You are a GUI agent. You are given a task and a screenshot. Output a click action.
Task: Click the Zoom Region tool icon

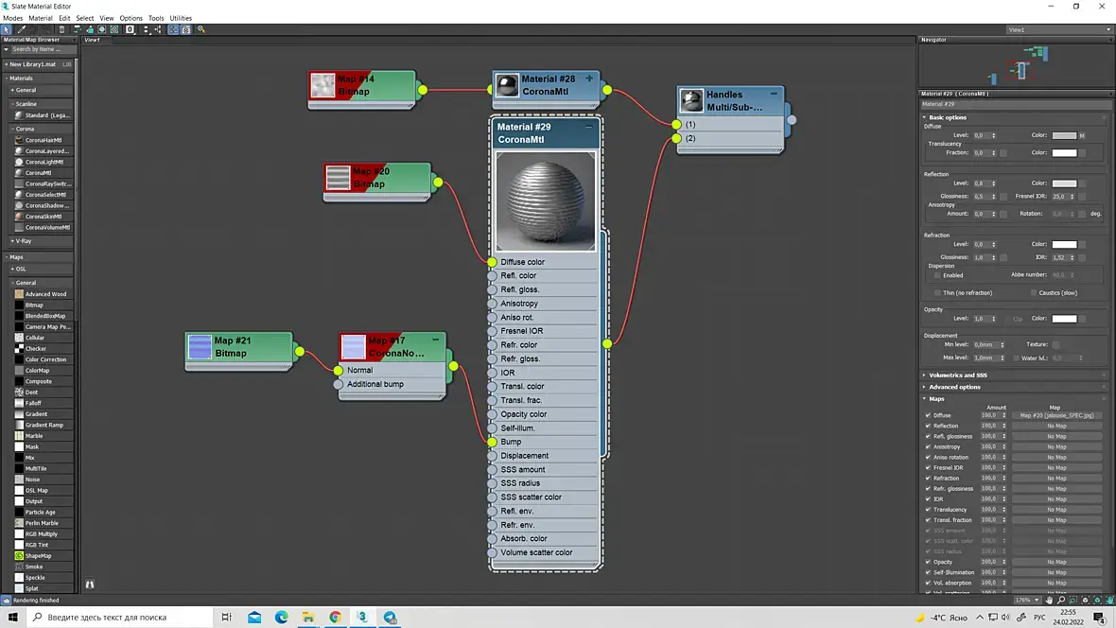click(1073, 601)
